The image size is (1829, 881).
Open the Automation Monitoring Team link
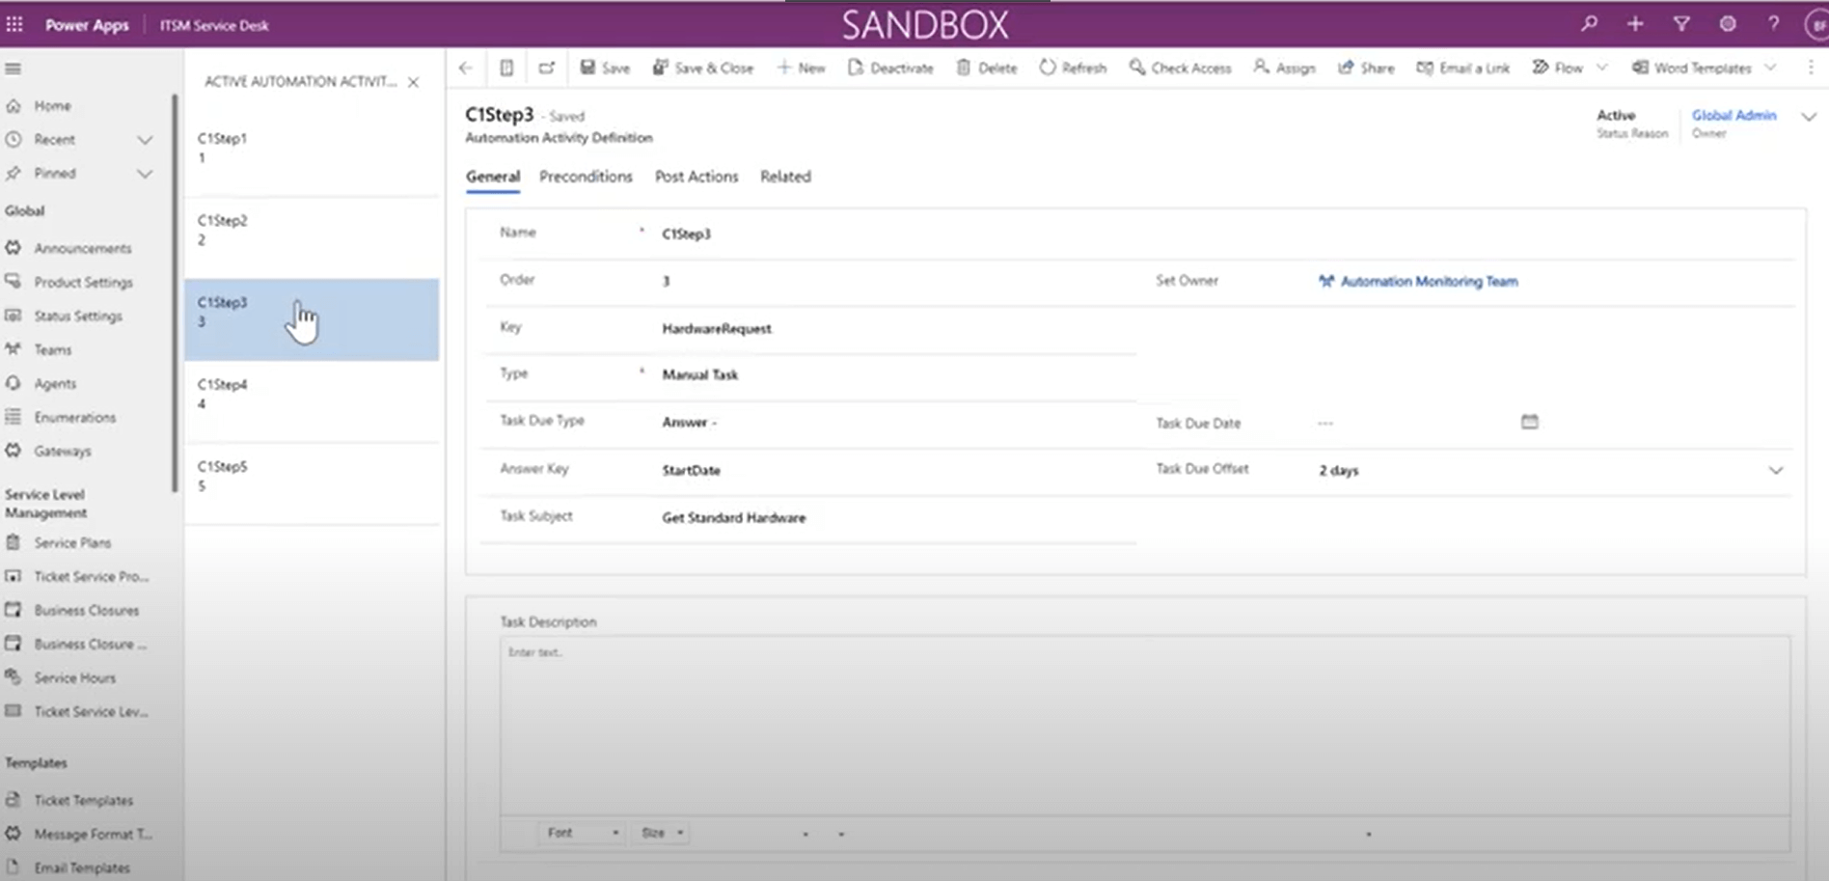coord(1429,281)
